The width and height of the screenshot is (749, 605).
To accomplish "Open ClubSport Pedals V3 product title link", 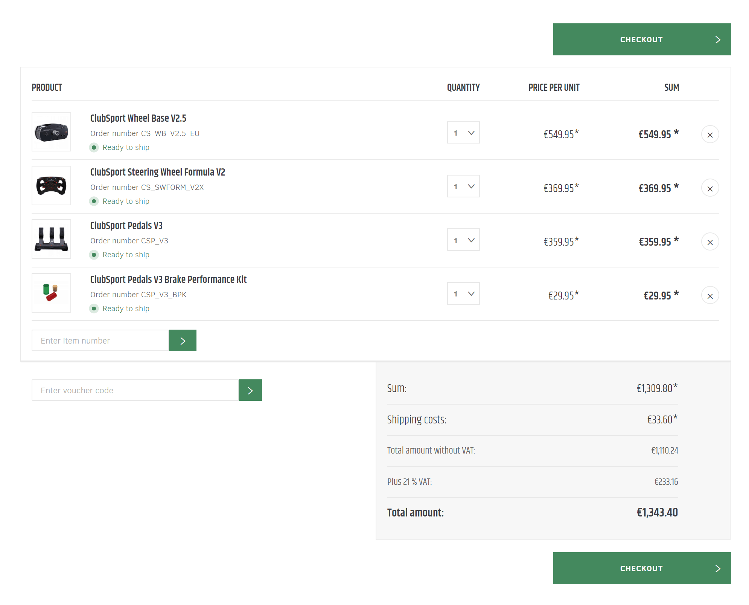I will [x=126, y=226].
